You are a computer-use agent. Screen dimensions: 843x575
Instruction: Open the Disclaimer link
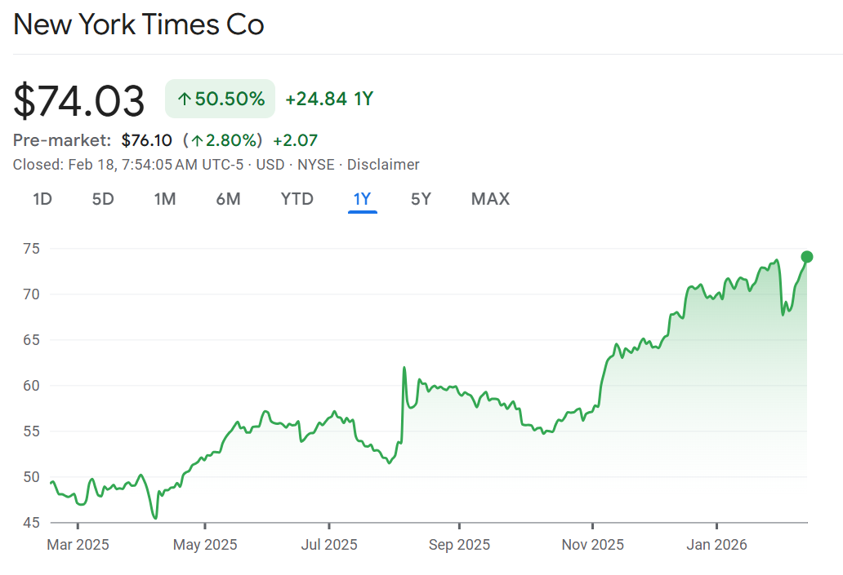click(x=383, y=165)
